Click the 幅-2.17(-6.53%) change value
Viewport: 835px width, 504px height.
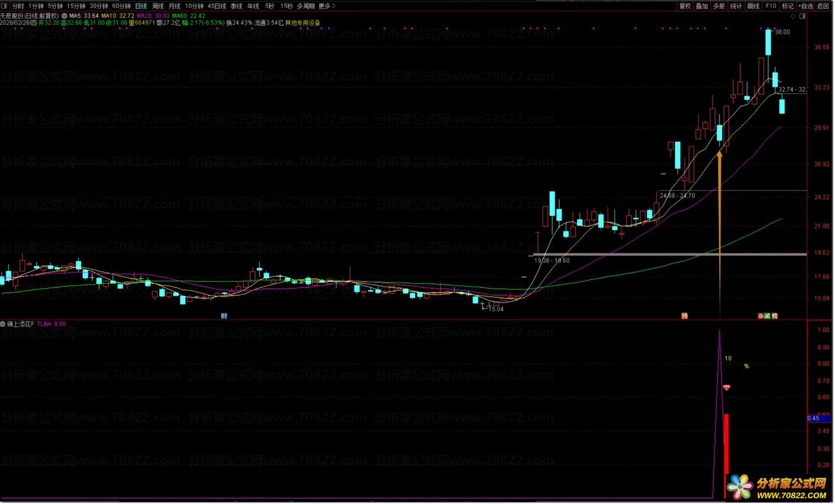click(x=204, y=23)
